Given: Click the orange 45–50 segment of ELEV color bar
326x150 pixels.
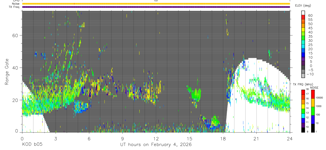Looking at the screenshot, I should click(303, 25).
